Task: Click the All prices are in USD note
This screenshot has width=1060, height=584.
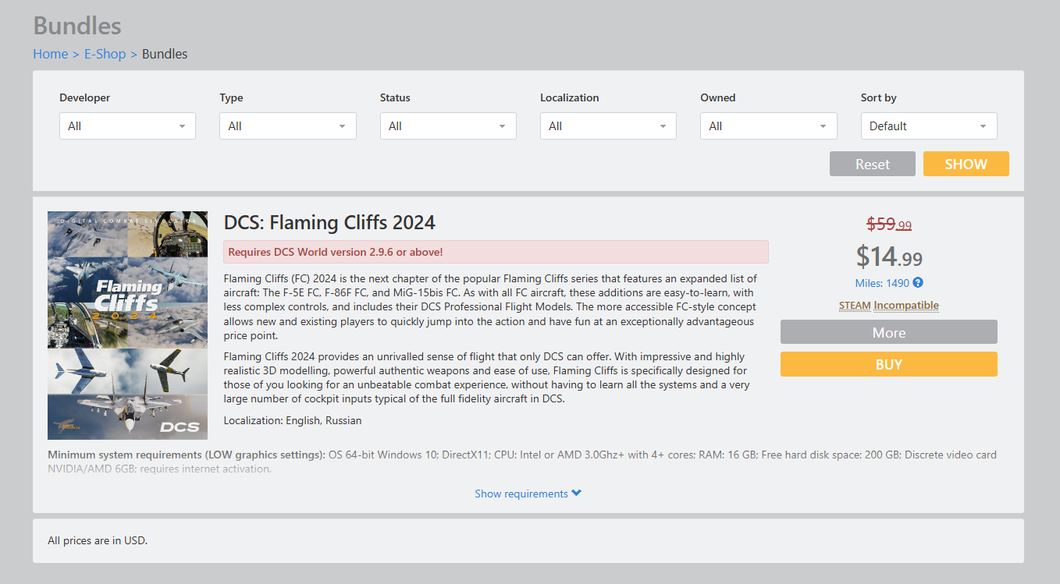Action: 98,540
